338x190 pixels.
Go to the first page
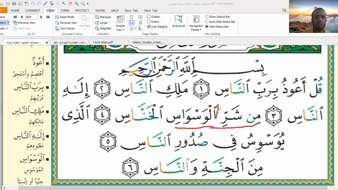(15, 17)
